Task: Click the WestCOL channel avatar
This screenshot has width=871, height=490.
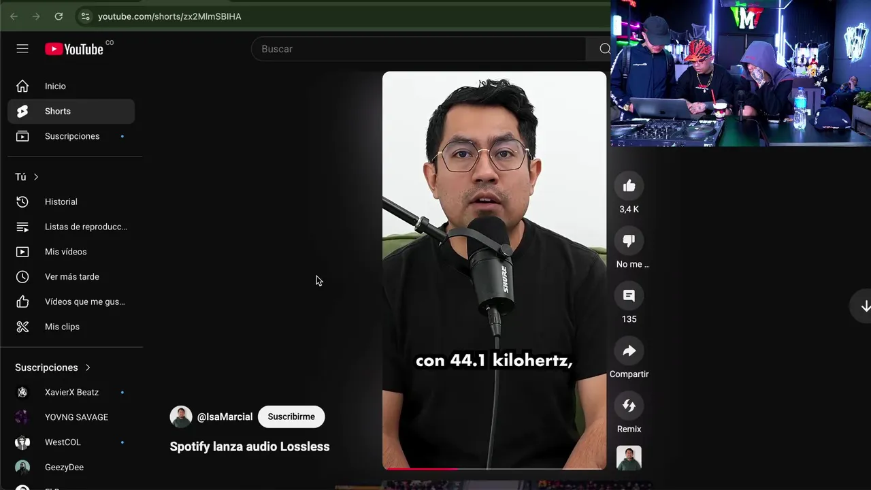Action: point(22,442)
